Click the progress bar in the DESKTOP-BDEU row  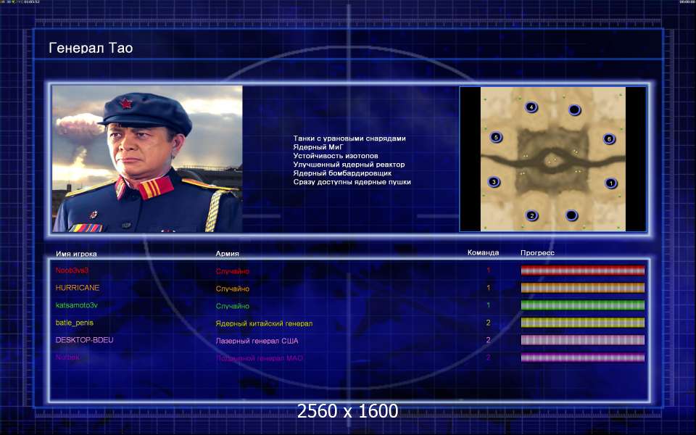(x=582, y=340)
